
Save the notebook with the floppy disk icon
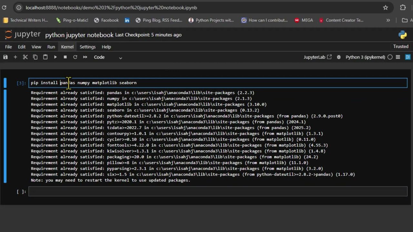click(x=5, y=57)
